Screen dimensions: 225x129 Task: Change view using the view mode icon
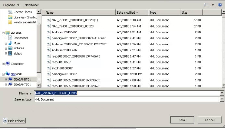(x=206, y=5)
